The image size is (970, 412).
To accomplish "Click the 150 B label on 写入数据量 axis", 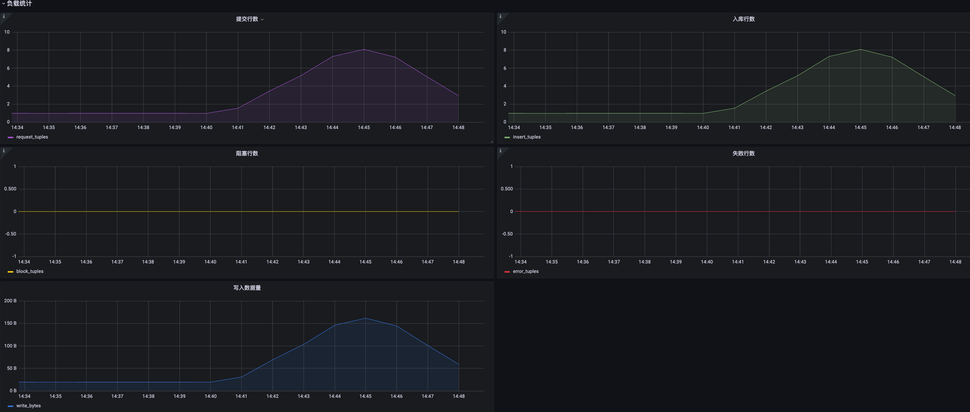I will click(x=10, y=323).
